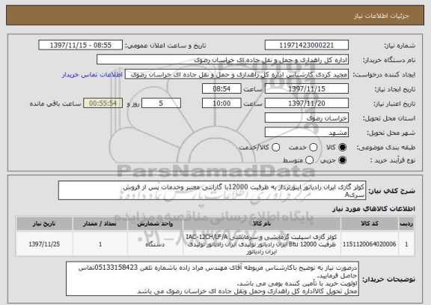The height and width of the screenshot is (305, 431).
Task: Click the city field مشهد
Action: [x=307, y=133]
